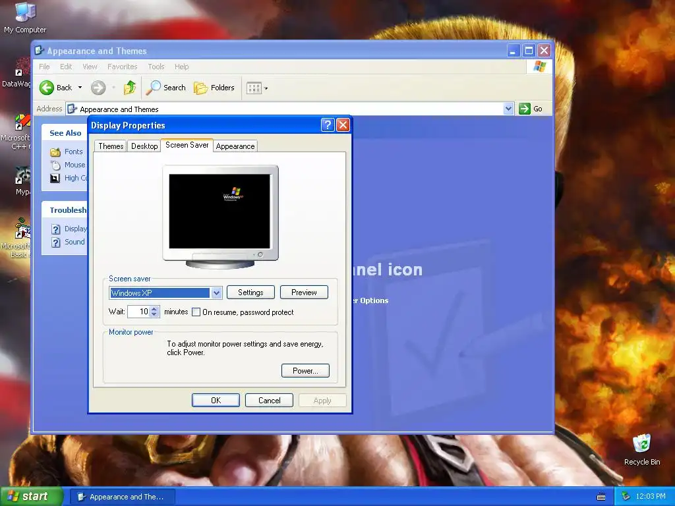Open the Edit menu
Screen dimensions: 675x506
pyautogui.click(x=66, y=67)
